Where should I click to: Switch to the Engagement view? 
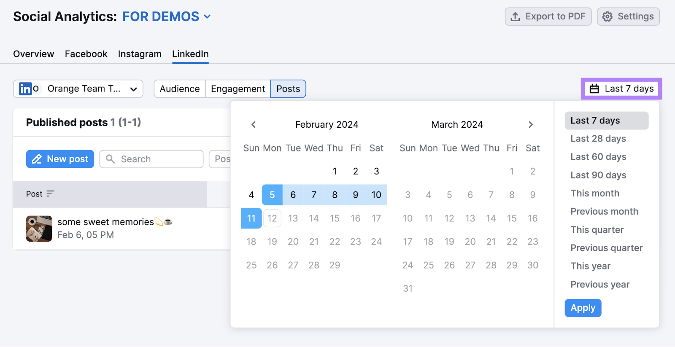tap(238, 89)
